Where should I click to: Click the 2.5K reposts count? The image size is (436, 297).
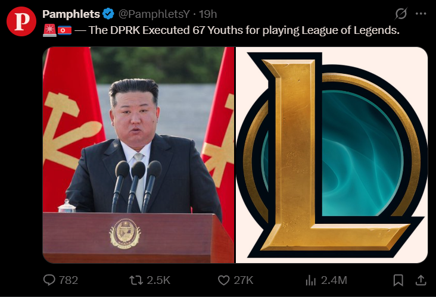click(158, 280)
